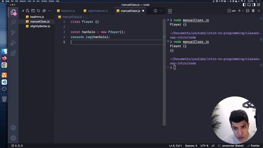Change end of line sequence LF
The height and width of the screenshot is (148, 263).
[x=213, y=146]
